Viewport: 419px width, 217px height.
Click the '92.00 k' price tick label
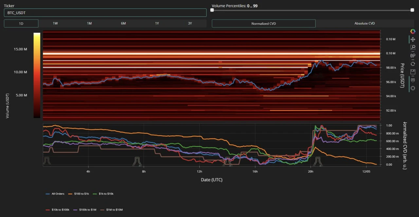391,111
